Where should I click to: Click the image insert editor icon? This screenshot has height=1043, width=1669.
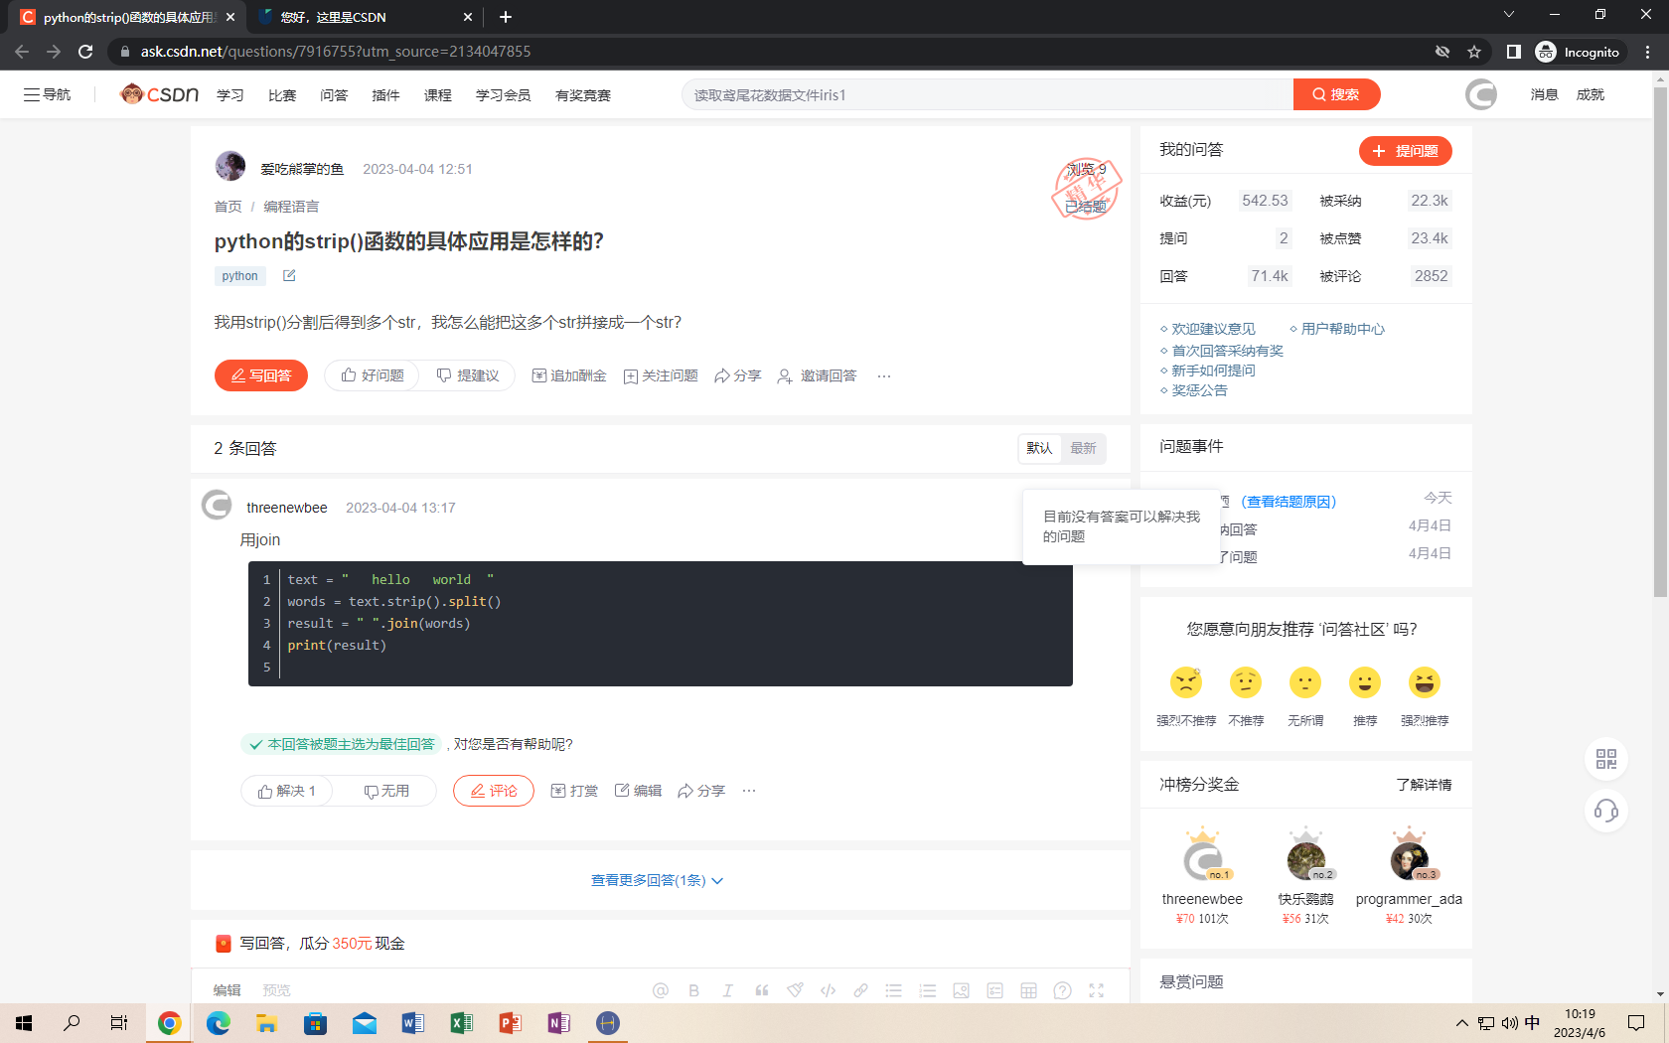(x=961, y=990)
